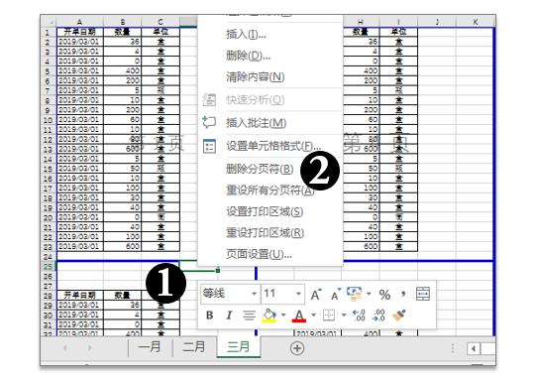The image size is (538, 381).
Task: Click the borders icon
Action: point(329,316)
